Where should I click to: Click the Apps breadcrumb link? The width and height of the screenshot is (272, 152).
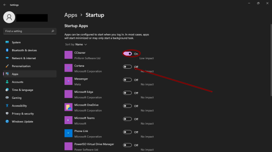click(x=71, y=15)
